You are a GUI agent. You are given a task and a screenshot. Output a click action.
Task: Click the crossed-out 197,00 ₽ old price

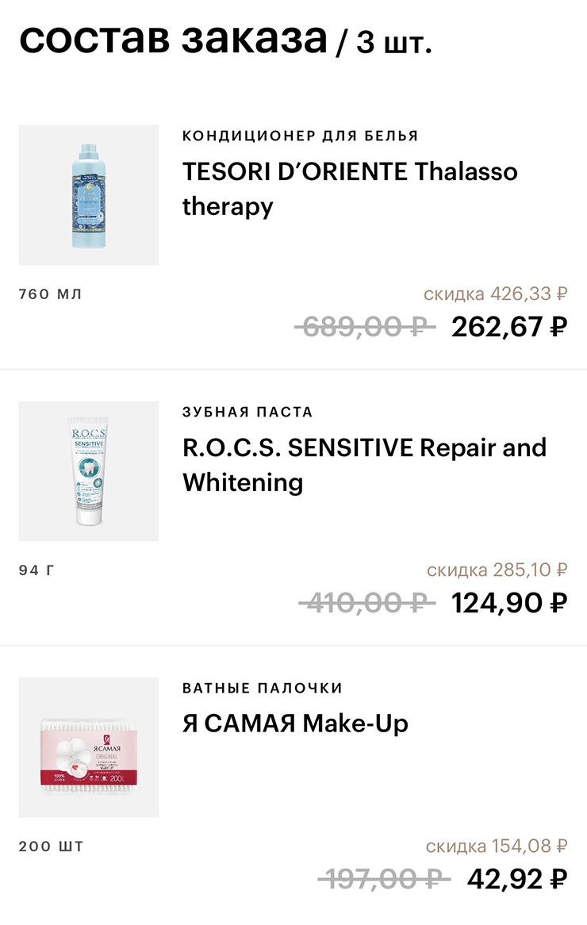pyautogui.click(x=383, y=879)
